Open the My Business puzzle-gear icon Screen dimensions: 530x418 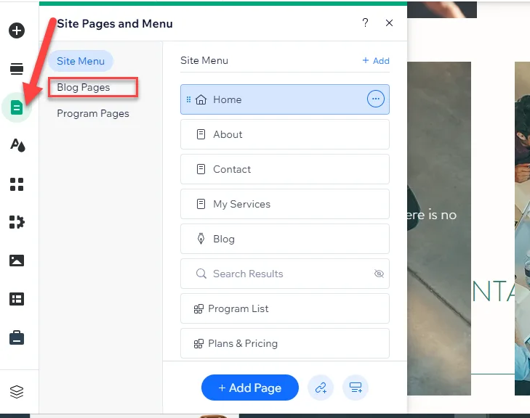[x=17, y=222]
